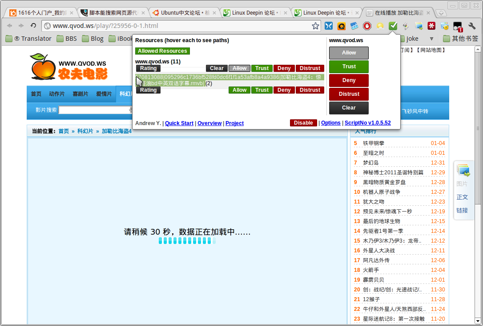This screenshot has height=326, width=483.
Task: Open the orange circular extension icon
Action: [341, 26]
